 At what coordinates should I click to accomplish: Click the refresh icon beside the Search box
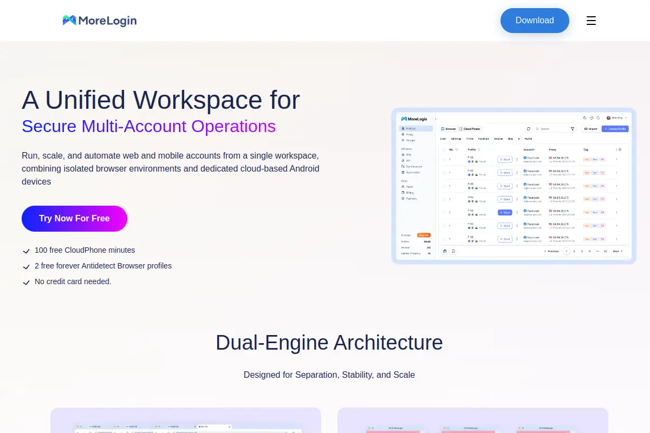529,129
